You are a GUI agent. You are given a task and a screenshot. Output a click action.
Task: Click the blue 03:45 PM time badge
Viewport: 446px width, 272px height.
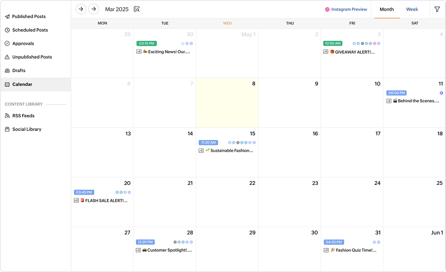tap(84, 192)
